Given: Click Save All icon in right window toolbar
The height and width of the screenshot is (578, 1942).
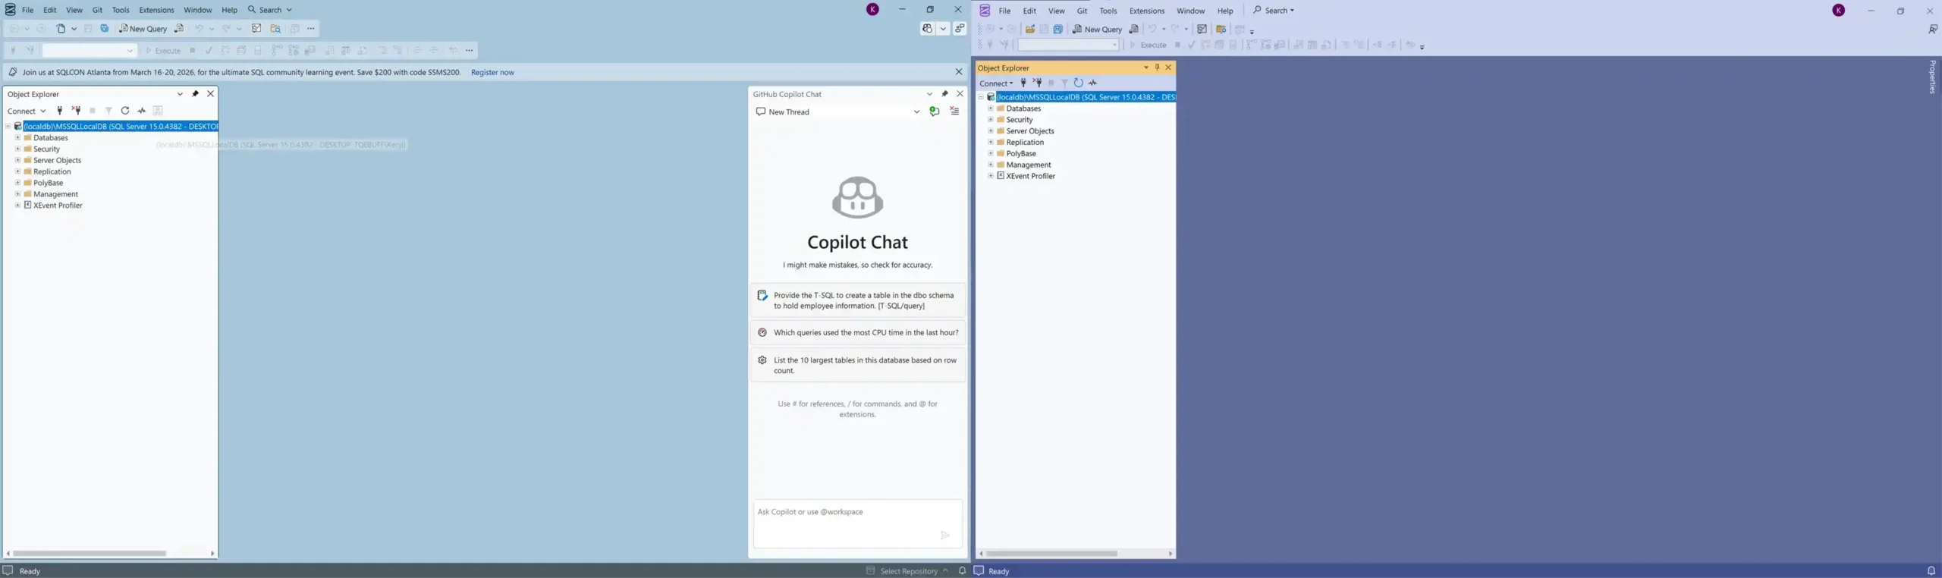Looking at the screenshot, I should 1057,30.
